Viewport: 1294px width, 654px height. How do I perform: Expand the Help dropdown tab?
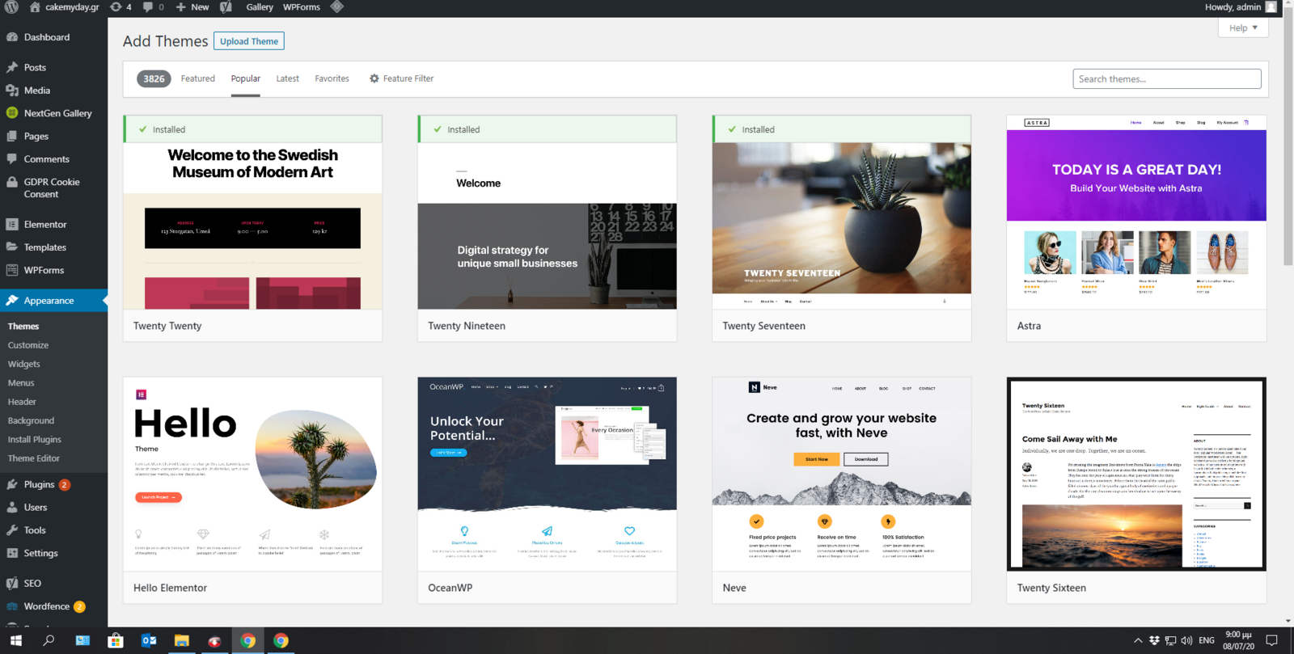(x=1243, y=27)
